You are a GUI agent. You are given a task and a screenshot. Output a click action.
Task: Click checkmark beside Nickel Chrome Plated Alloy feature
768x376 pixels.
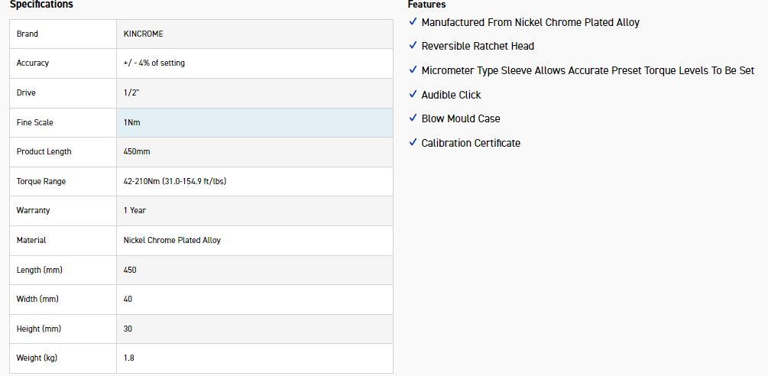tap(413, 22)
